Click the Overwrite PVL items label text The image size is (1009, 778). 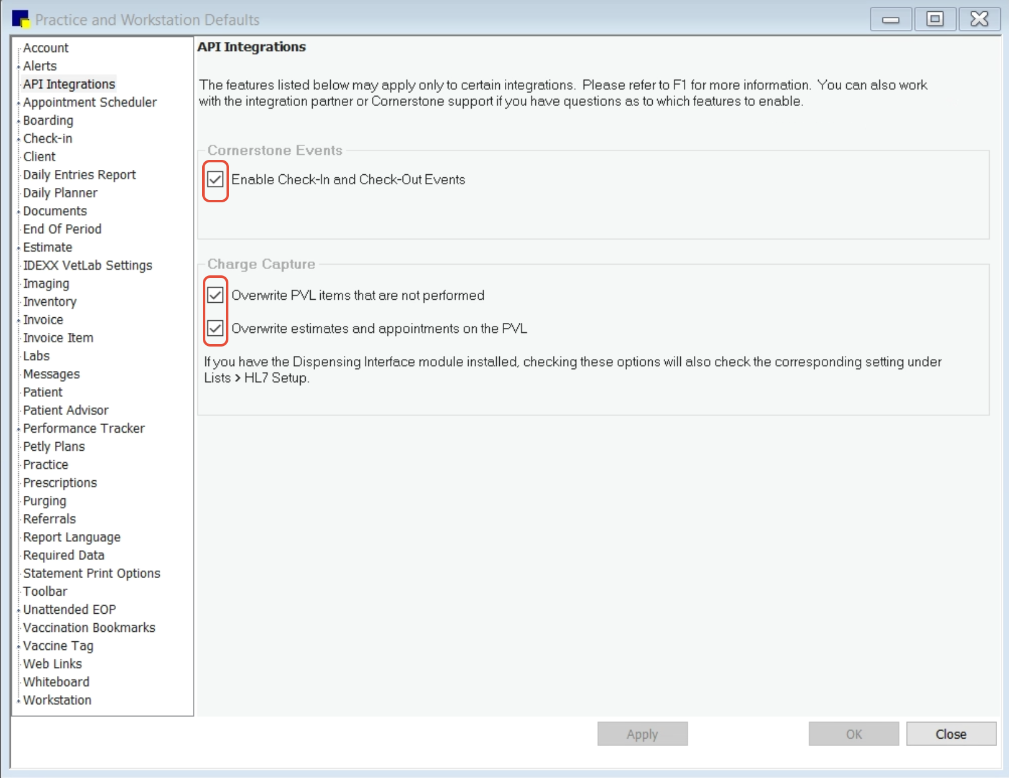click(358, 295)
